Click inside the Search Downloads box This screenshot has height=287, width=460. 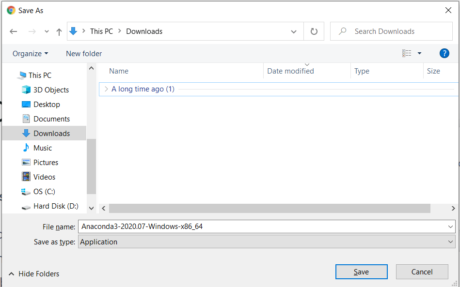[x=391, y=31]
